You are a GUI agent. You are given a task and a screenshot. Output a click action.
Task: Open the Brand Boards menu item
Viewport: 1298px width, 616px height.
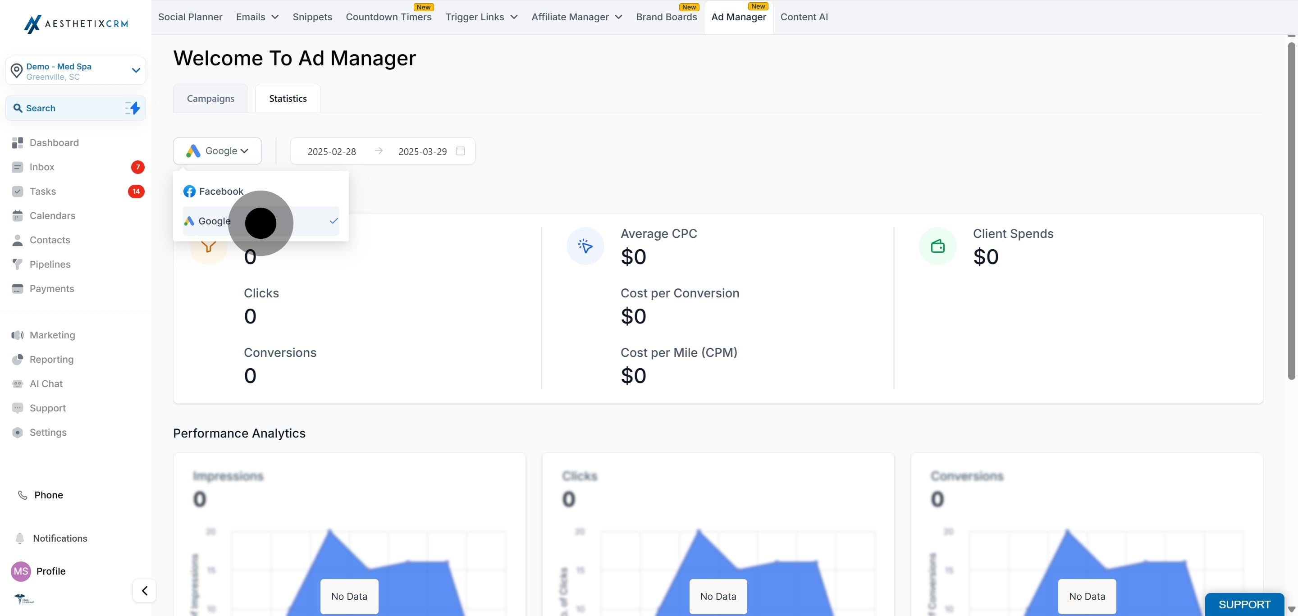666,17
